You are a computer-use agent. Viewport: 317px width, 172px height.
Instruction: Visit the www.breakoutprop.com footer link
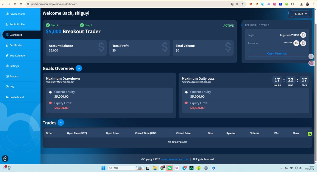pyautogui.click(x=175, y=159)
